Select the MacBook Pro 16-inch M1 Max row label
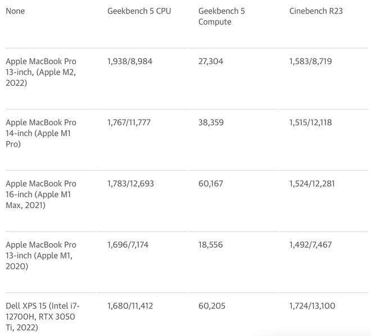The height and width of the screenshot is (336, 371). (41, 194)
